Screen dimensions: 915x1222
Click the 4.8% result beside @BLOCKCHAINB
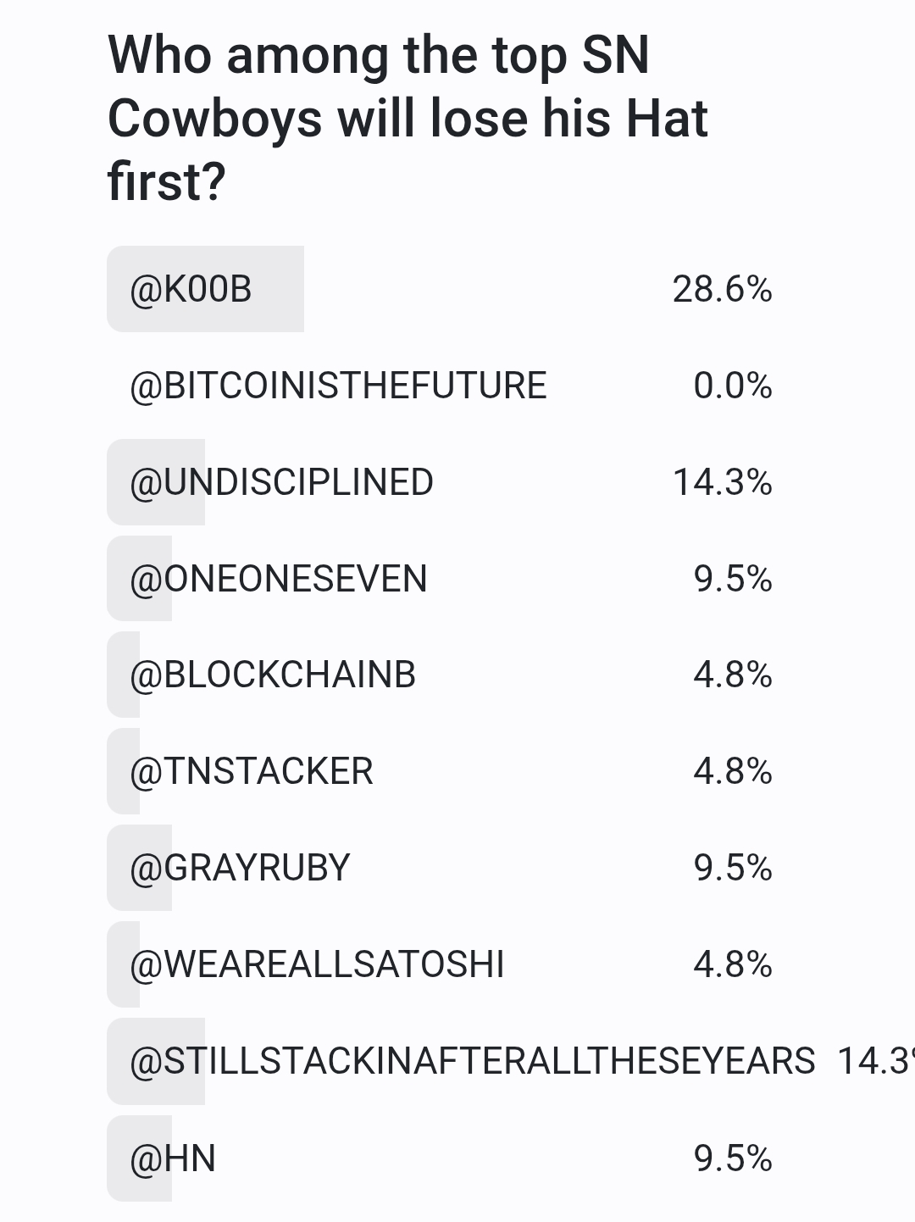[733, 675]
